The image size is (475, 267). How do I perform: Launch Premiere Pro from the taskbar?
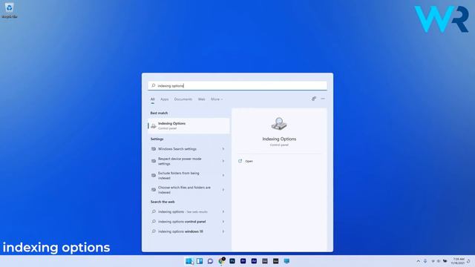(x=243, y=261)
